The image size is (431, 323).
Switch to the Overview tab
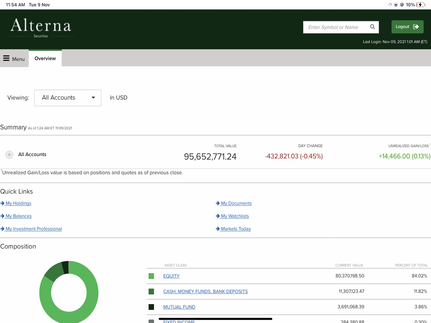coord(45,58)
